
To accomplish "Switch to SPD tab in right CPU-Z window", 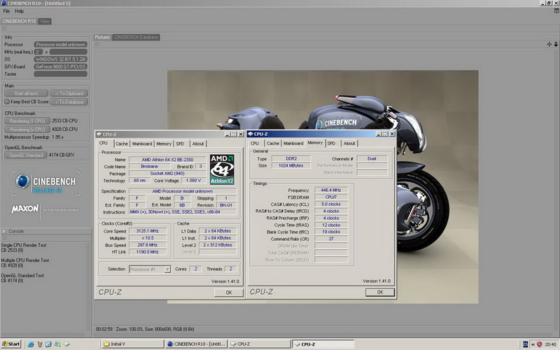I will pos(331,143).
